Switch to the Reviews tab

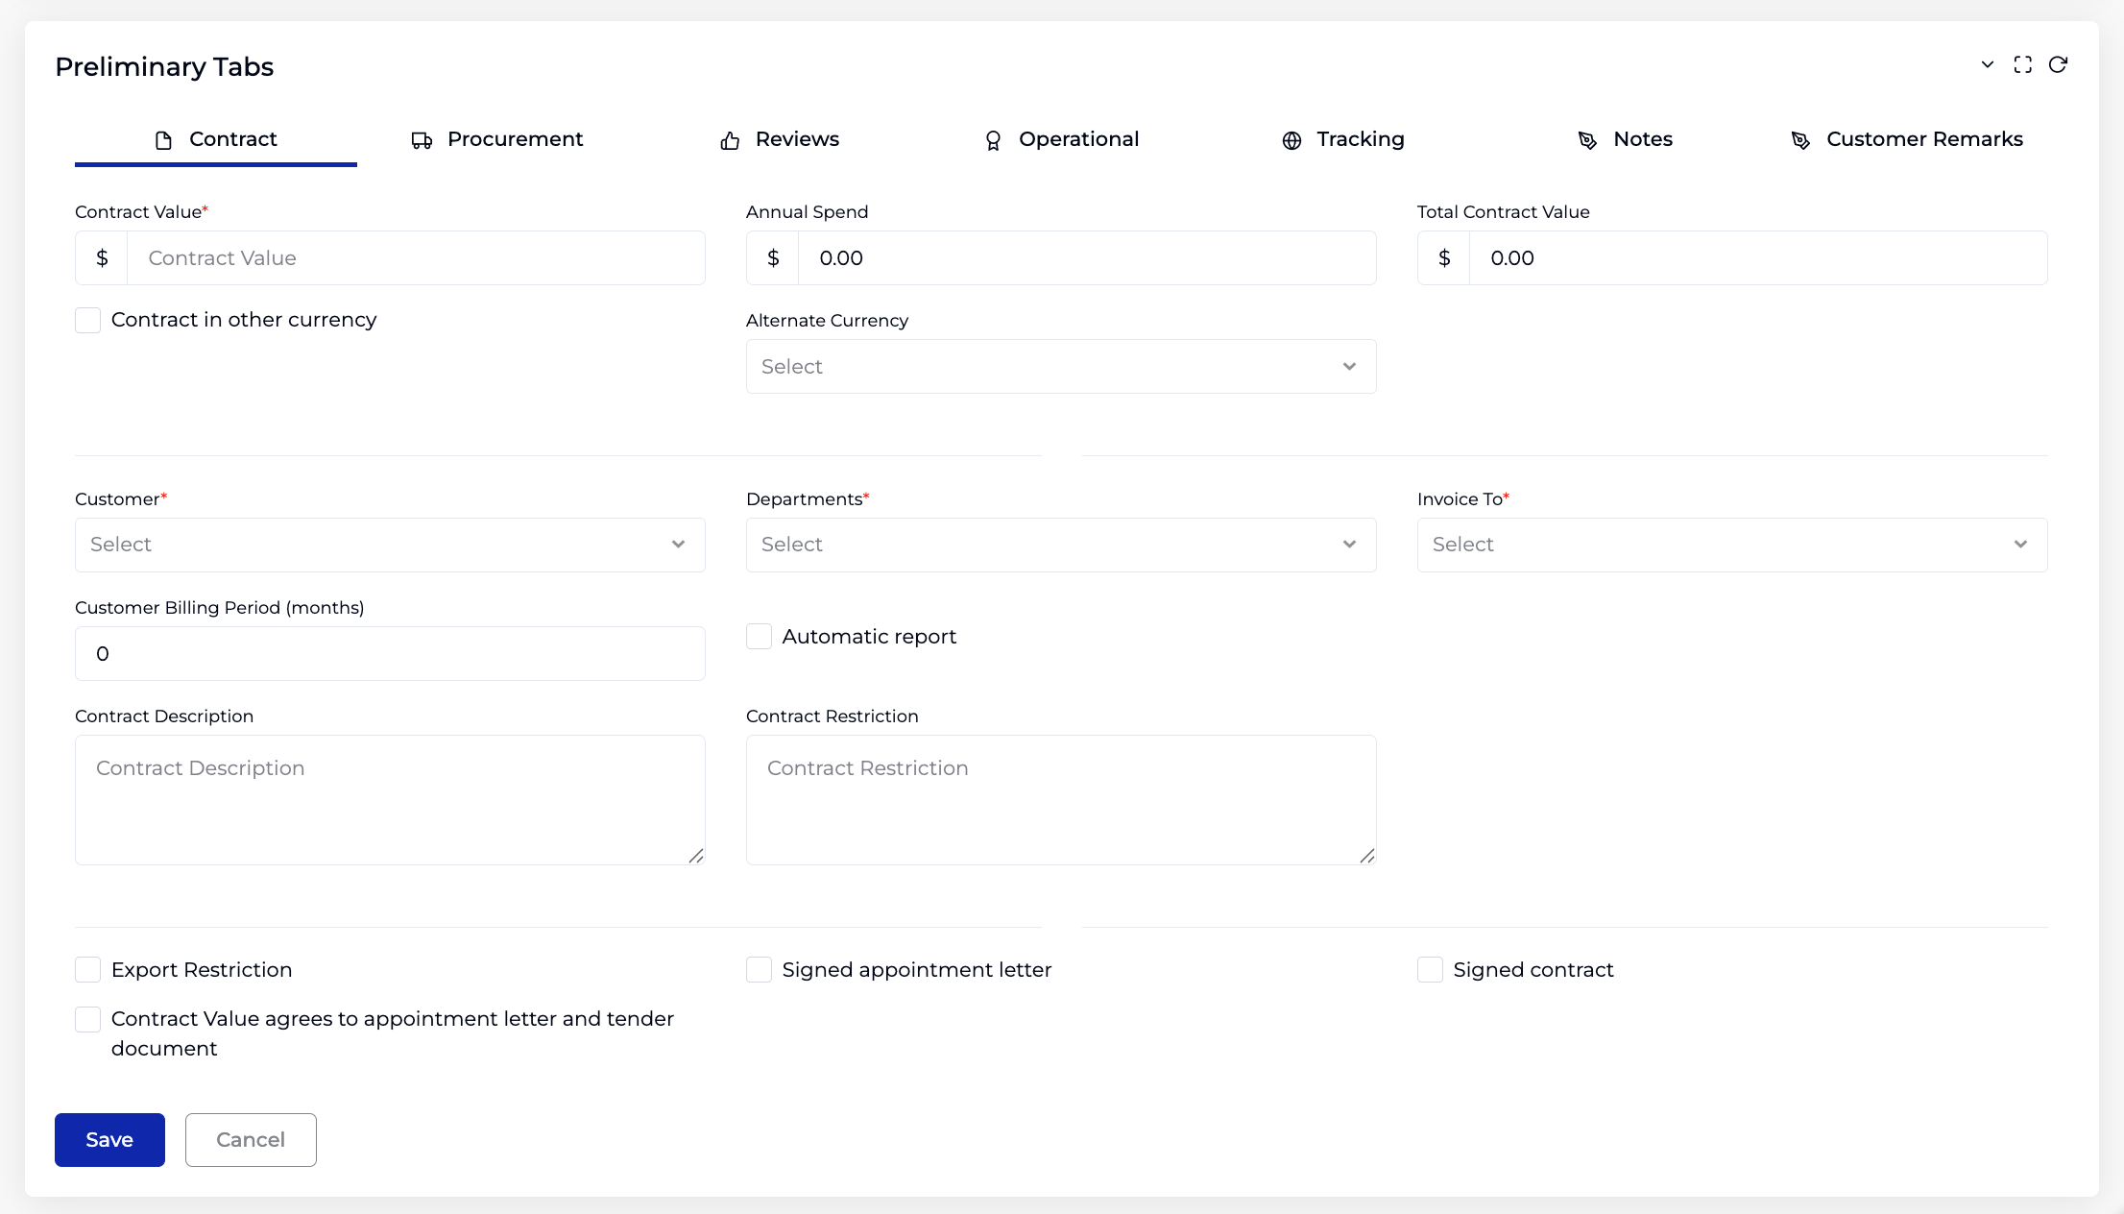780,139
